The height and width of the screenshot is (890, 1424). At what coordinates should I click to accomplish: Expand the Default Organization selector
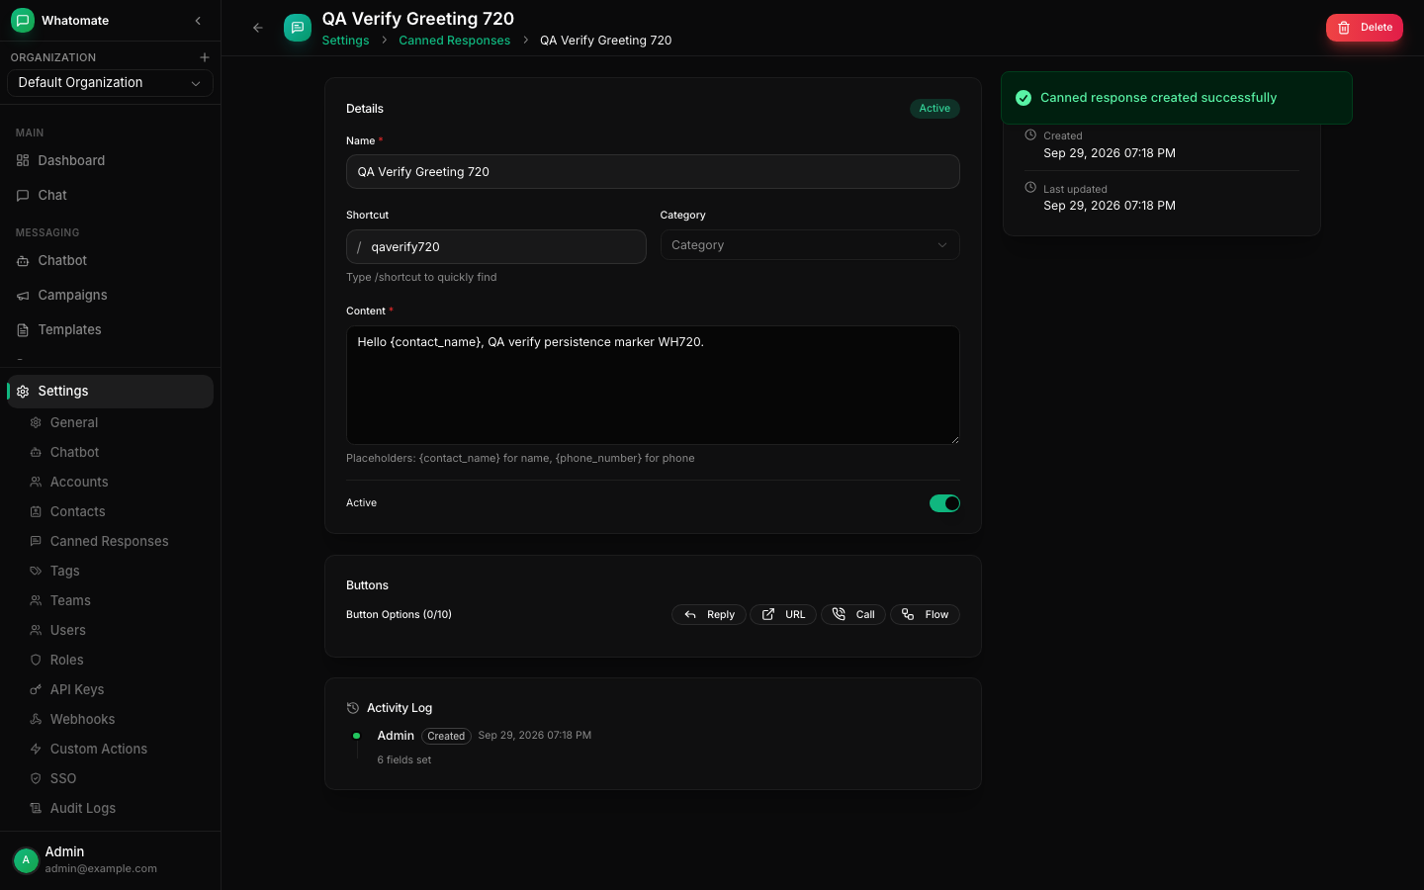tap(110, 83)
